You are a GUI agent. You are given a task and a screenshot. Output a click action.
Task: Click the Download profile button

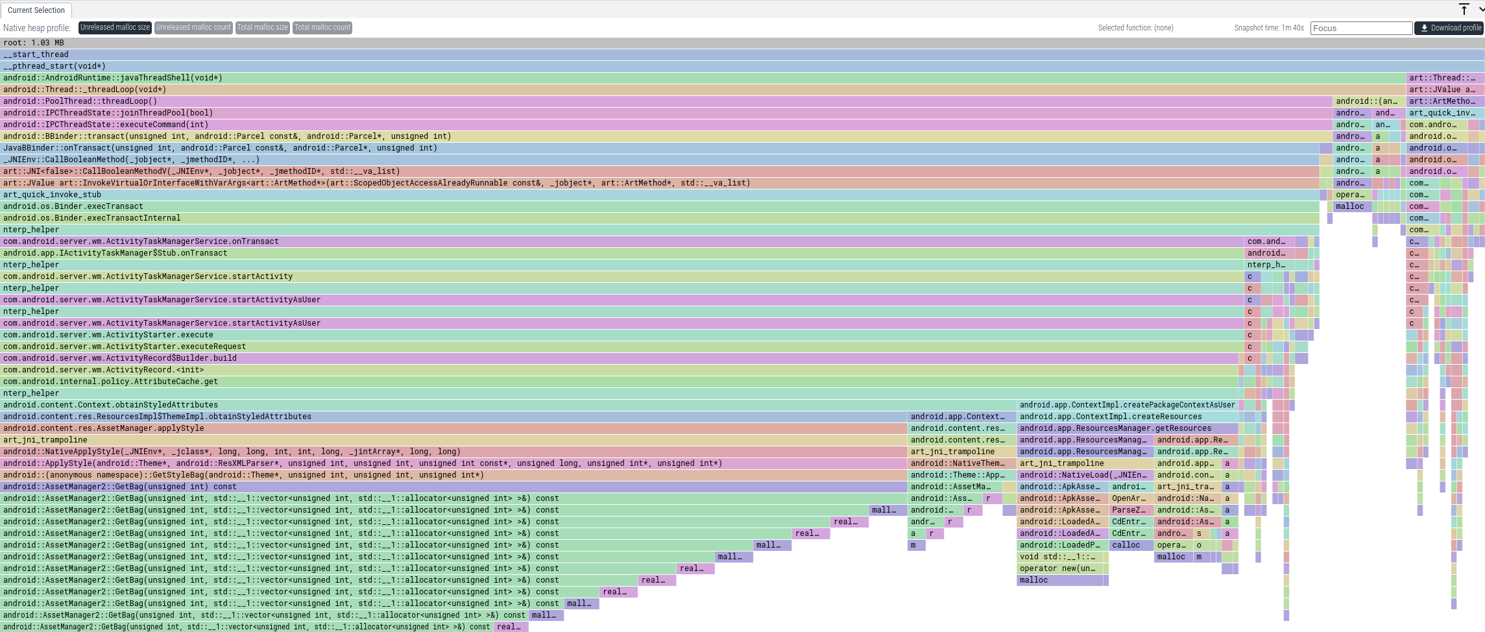1450,27
